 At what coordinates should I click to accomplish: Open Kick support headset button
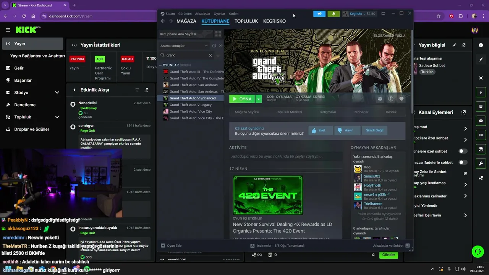pyautogui.click(x=478, y=251)
